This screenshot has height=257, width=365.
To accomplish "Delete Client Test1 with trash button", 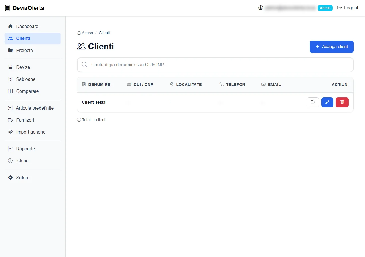I will pyautogui.click(x=342, y=102).
